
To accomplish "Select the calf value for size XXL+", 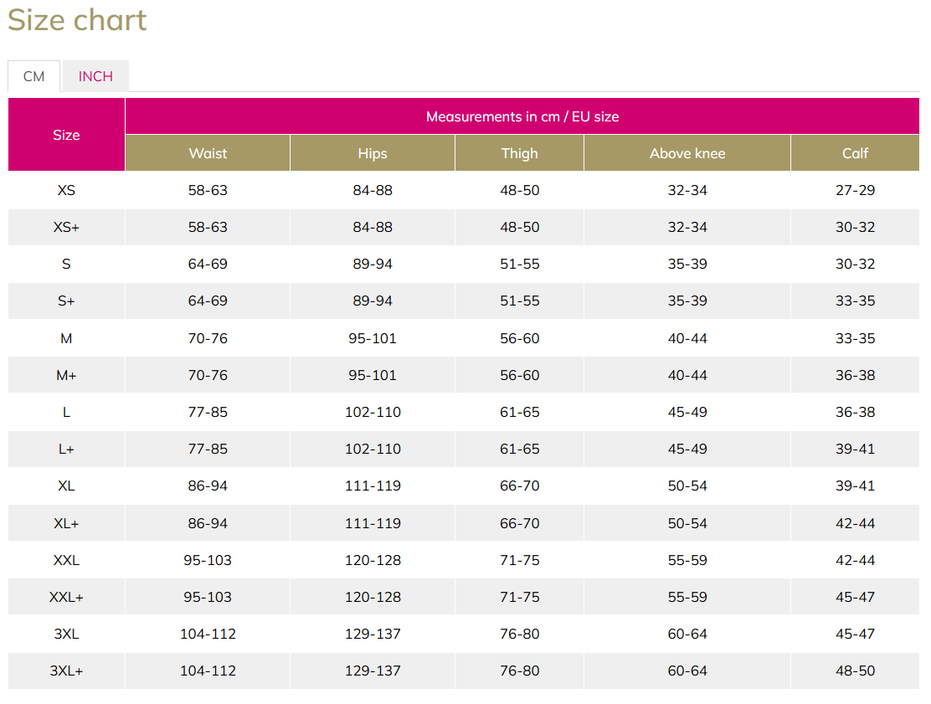I will click(855, 597).
